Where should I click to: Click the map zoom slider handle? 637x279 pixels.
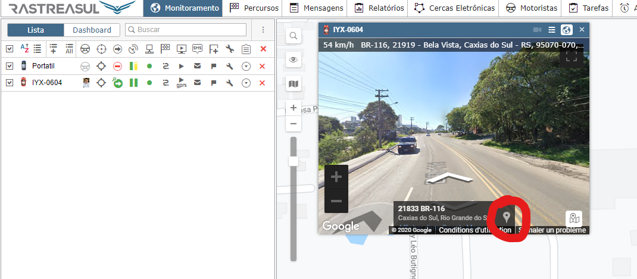[293, 161]
